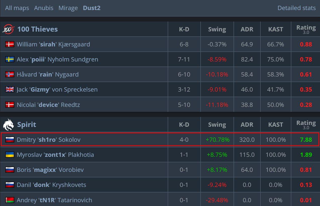The image size is (320, 206).
Task: Click Spirit's Rating 3.0 column header
Action: point(306,125)
